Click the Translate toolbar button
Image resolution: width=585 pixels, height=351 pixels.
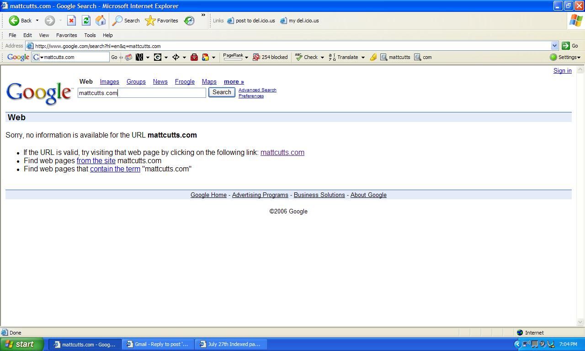tap(343, 57)
